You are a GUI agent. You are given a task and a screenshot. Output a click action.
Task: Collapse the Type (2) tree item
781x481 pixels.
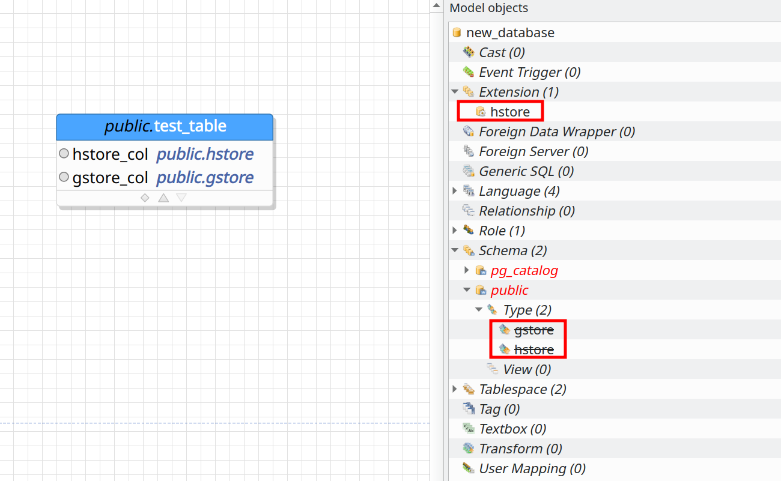479,309
